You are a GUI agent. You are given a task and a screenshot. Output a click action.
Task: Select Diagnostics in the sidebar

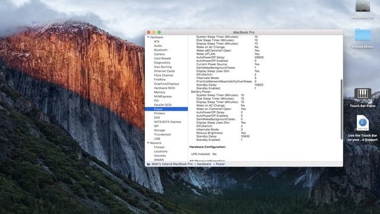point(162,62)
